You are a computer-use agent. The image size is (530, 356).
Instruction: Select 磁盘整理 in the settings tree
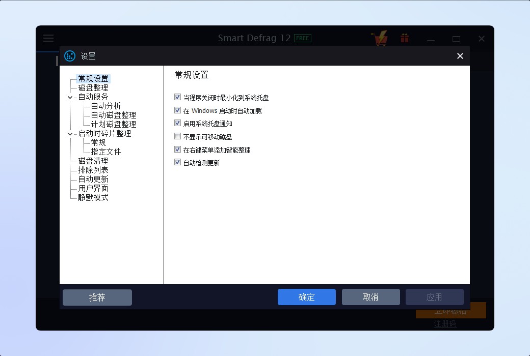(93, 88)
